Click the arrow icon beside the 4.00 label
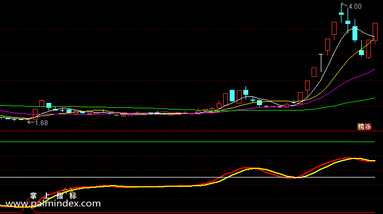Screen dimensions: 383x214 [344, 5]
